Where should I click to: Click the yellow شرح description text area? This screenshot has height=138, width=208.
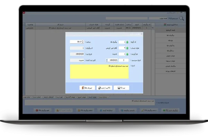99,71
